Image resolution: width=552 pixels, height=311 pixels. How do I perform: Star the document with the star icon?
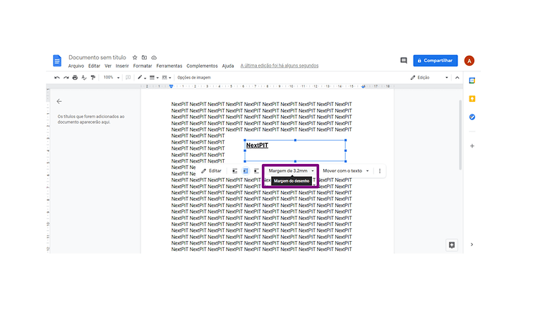[x=135, y=57]
